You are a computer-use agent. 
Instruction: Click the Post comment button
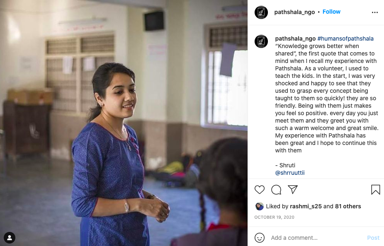click(373, 238)
